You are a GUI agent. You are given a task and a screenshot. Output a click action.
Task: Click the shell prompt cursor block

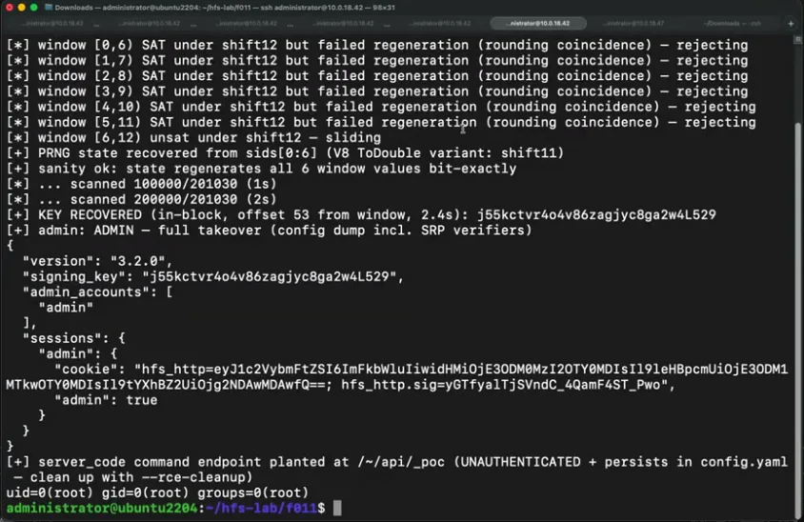pos(337,508)
